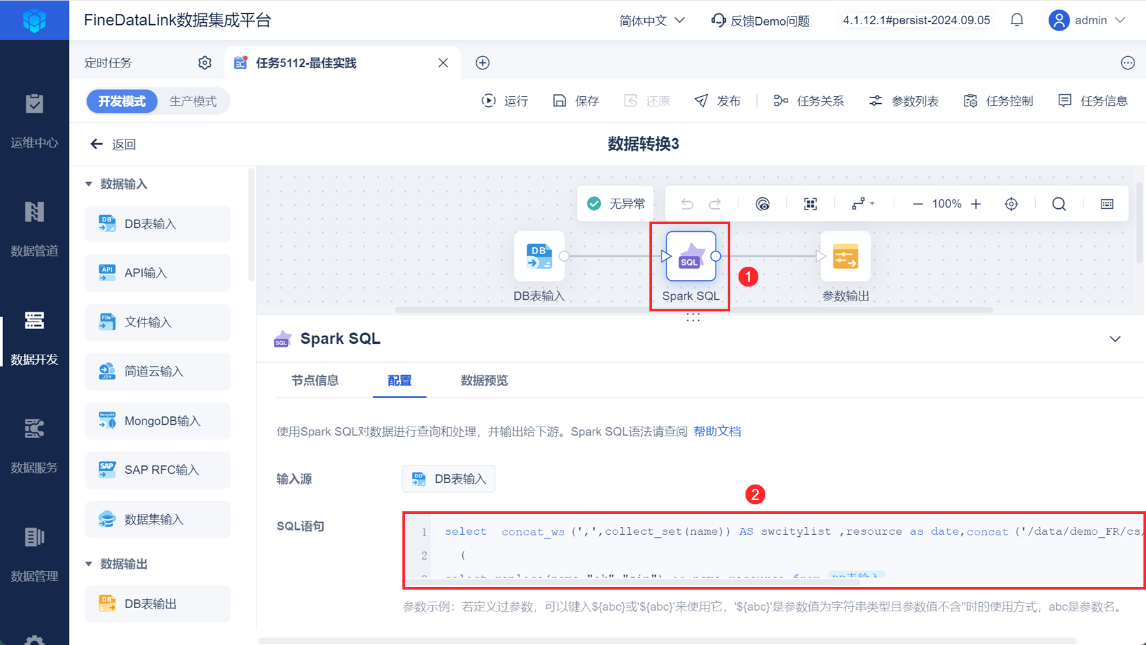Zoom in the canvas with plus
The image size is (1146, 645).
pos(976,204)
